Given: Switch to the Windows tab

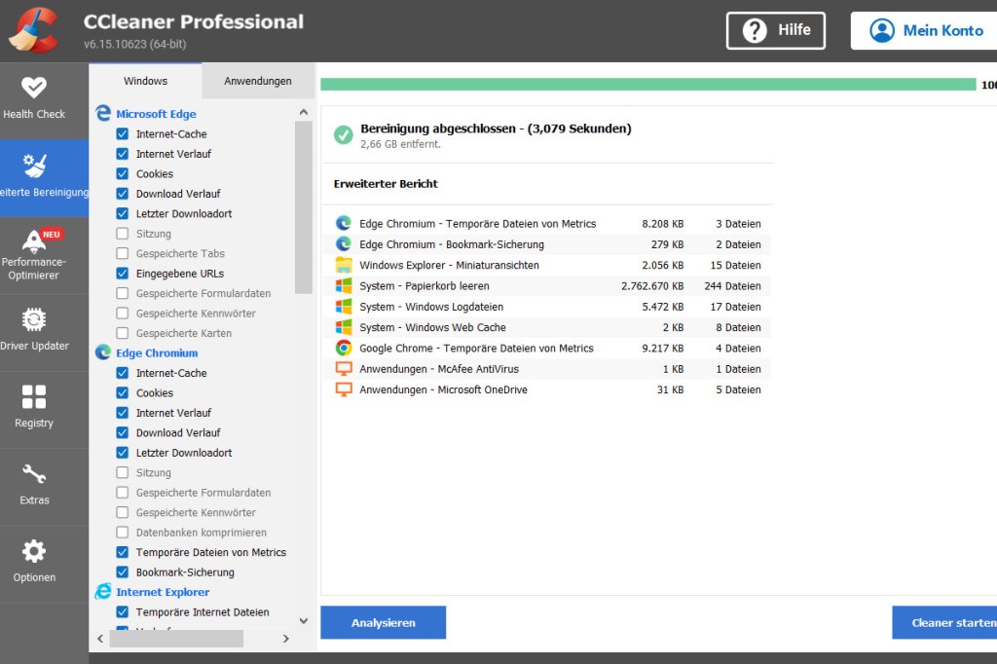Looking at the screenshot, I should (x=146, y=81).
